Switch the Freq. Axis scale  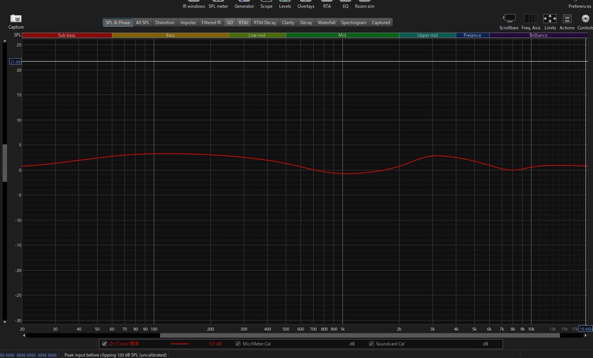[530, 18]
